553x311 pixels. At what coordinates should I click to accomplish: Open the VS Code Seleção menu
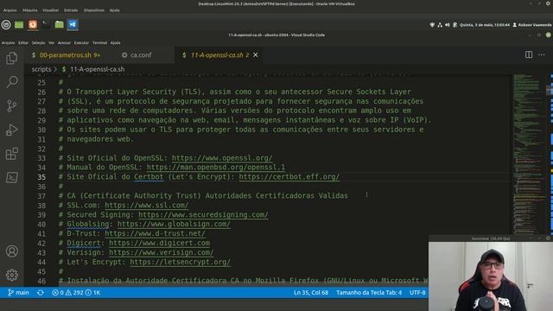(38, 42)
